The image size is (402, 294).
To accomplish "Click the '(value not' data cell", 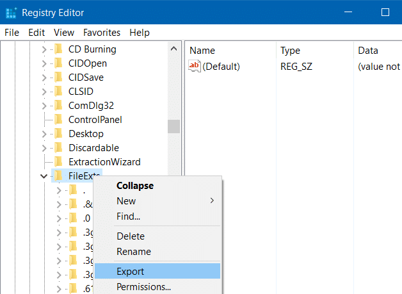I will [x=379, y=67].
